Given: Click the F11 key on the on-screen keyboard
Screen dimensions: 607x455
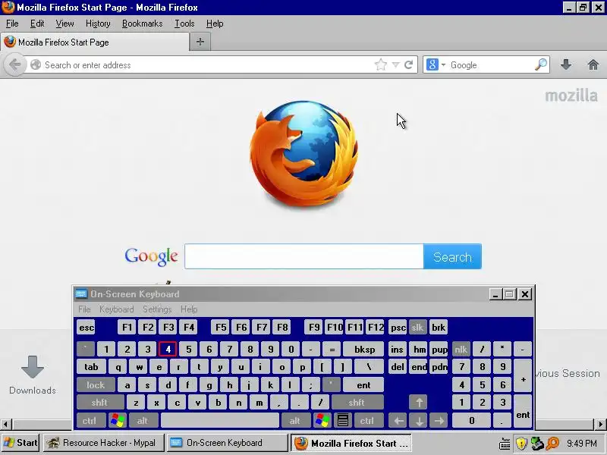Looking at the screenshot, I should tap(354, 328).
